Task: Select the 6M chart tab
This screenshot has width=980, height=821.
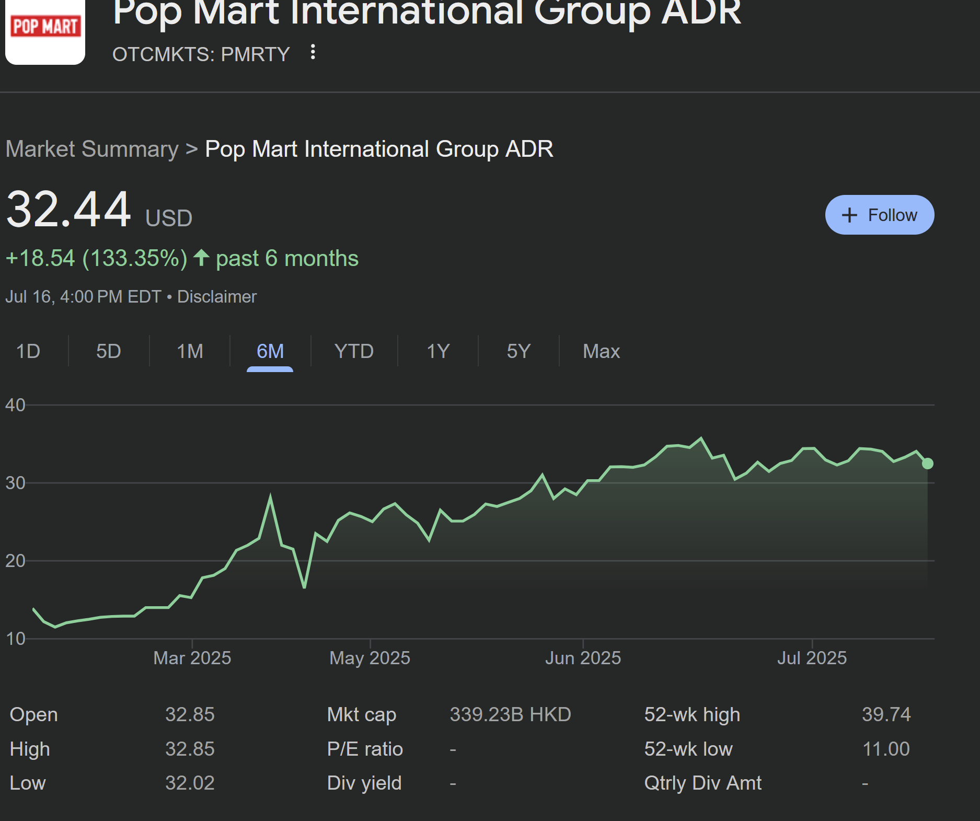Action: click(x=270, y=351)
